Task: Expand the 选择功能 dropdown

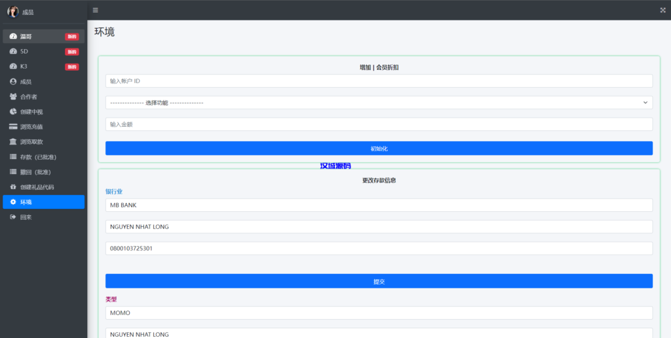Action: 379,103
